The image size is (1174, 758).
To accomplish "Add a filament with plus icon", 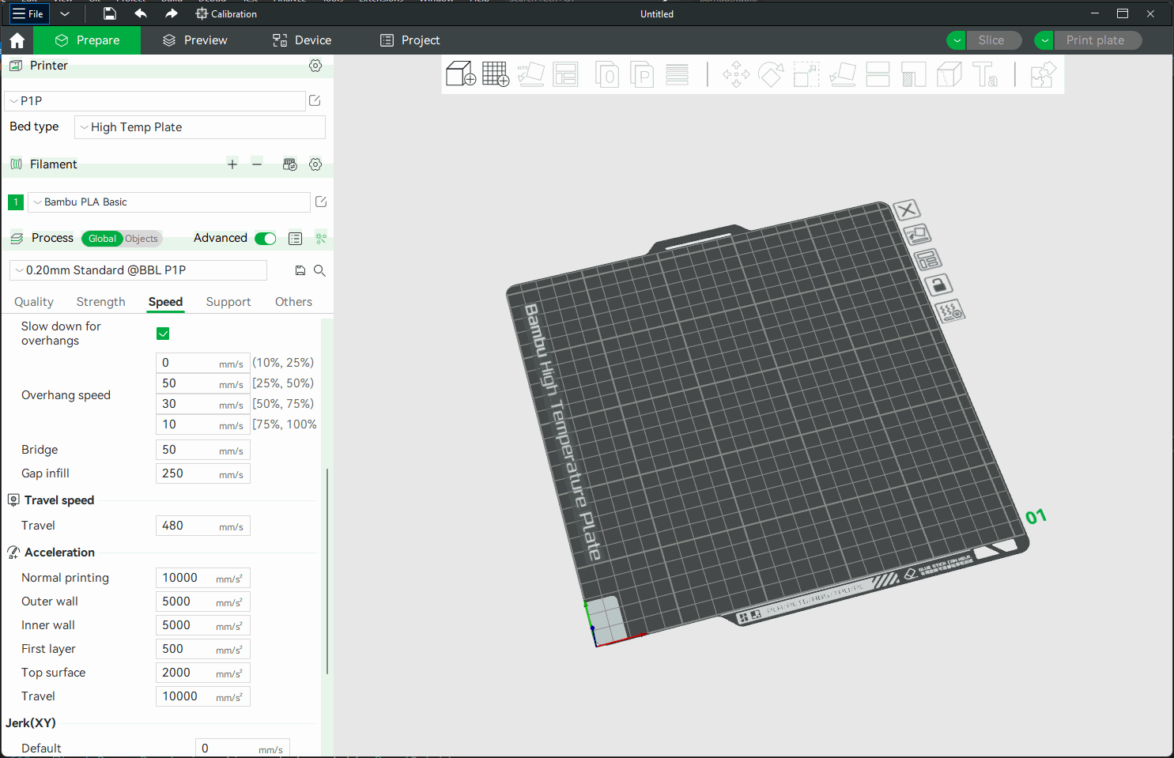I will click(232, 164).
